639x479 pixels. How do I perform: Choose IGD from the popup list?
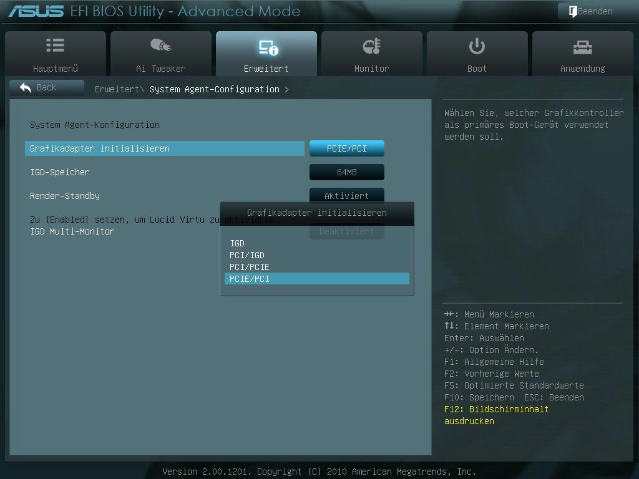pos(237,243)
